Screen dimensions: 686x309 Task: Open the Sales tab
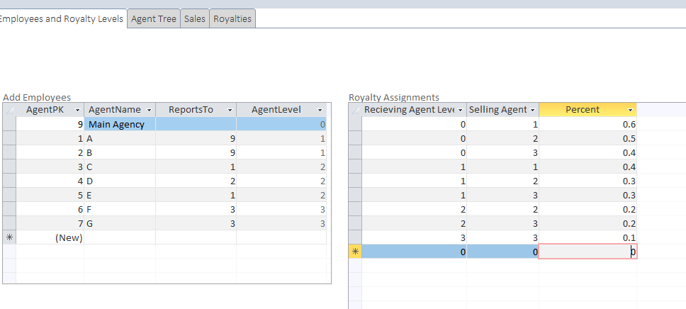(194, 19)
